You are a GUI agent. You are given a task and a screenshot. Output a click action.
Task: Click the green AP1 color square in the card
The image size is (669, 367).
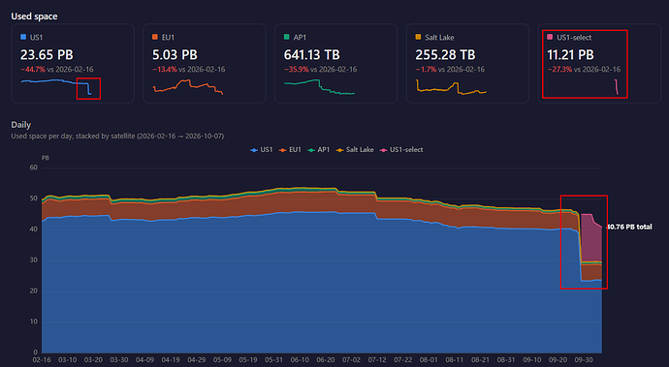pos(287,37)
